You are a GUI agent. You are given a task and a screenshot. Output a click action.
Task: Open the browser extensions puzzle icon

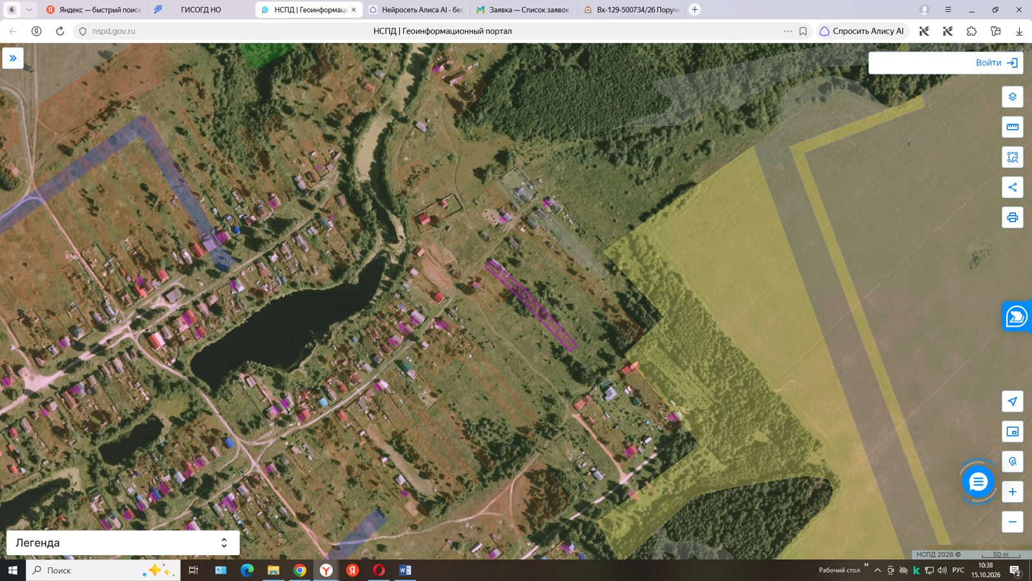point(971,31)
